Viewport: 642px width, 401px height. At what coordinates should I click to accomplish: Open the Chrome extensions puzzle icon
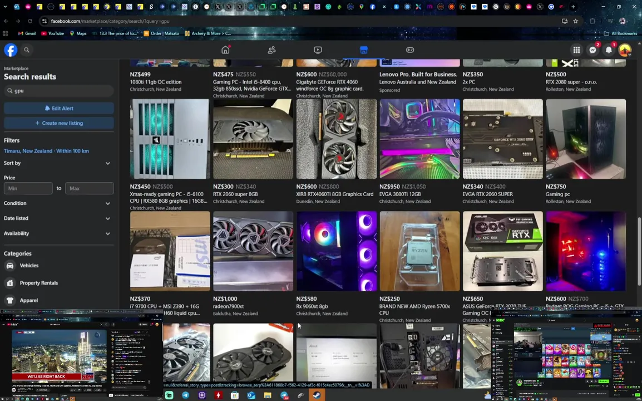coord(592,21)
